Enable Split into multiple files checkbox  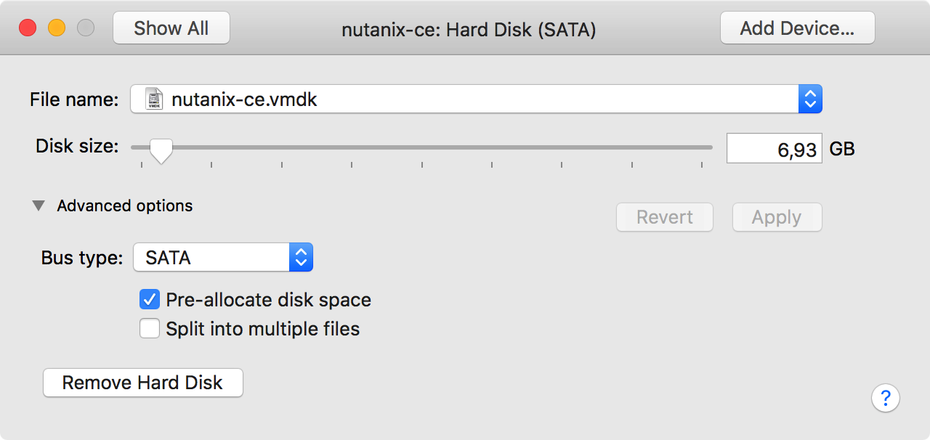pyautogui.click(x=150, y=329)
